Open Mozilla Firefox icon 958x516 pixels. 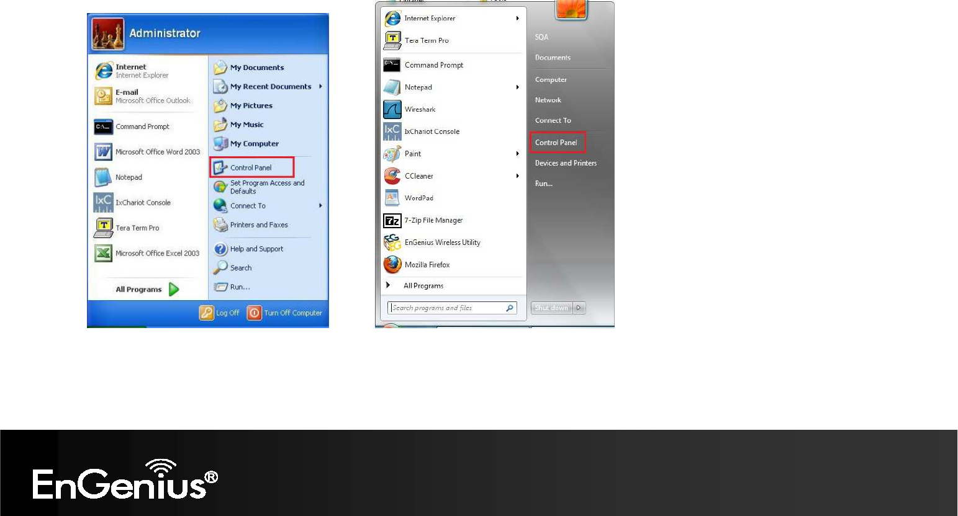[x=392, y=265]
